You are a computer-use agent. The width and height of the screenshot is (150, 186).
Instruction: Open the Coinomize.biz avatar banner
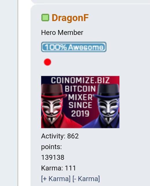pyautogui.click(x=80, y=102)
